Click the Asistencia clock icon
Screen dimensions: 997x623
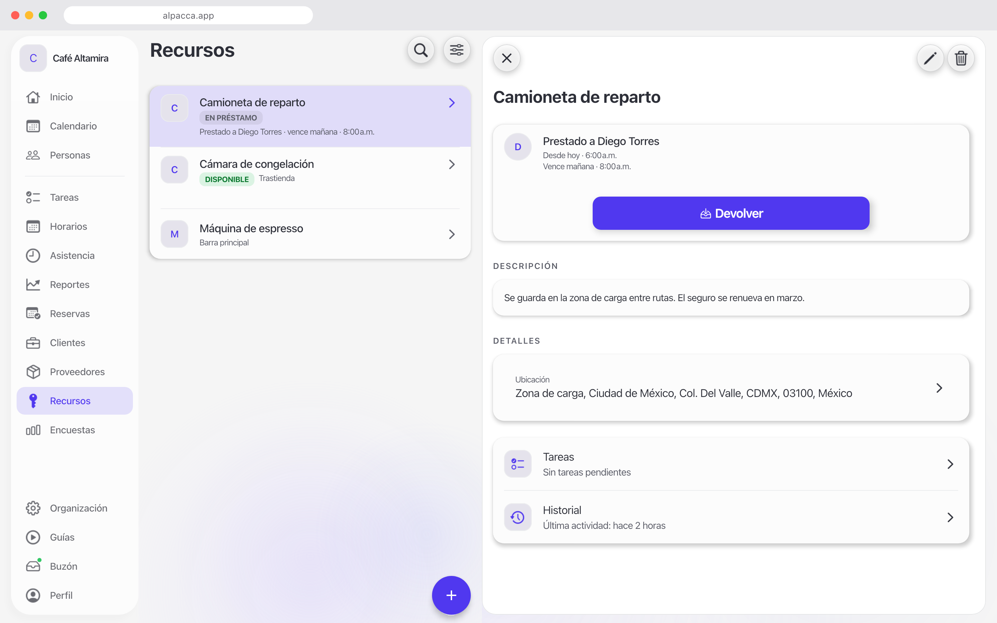coord(33,255)
